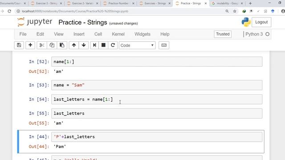Click into cell In [52] name[1:]
This screenshot has width=285, height=160.
(157, 62)
